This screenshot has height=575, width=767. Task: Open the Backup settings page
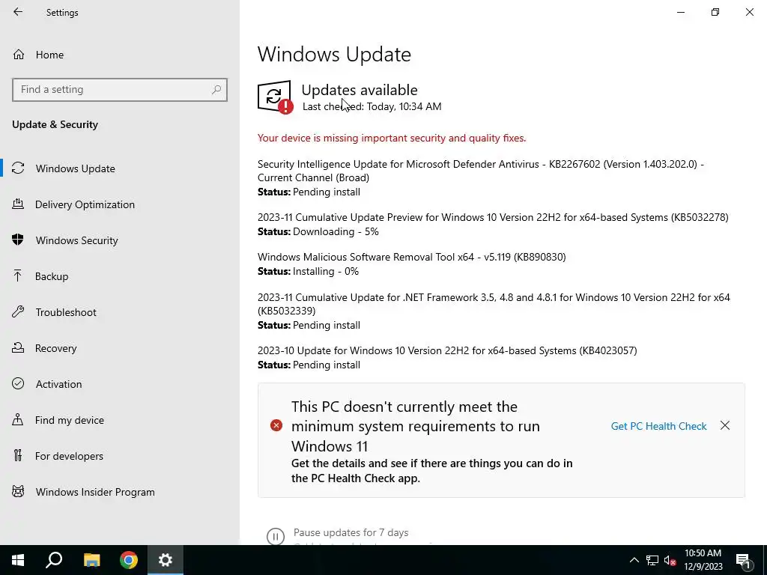(52, 276)
